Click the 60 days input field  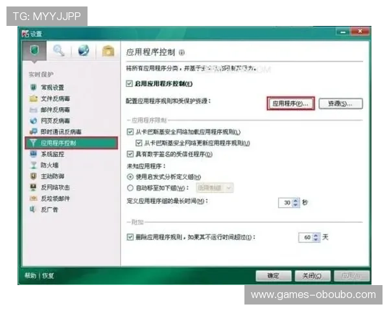(306, 237)
